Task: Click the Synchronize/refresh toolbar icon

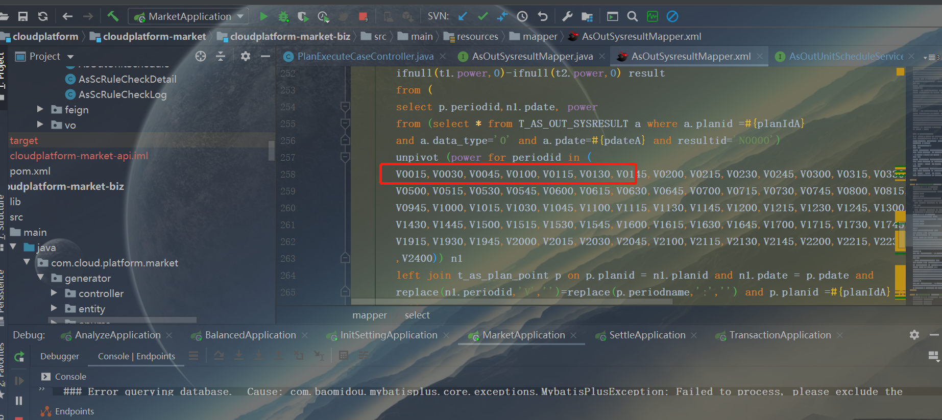Action: point(43,16)
